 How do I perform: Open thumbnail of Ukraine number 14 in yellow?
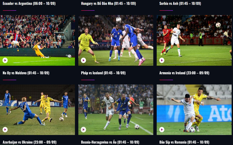tap(38, 110)
